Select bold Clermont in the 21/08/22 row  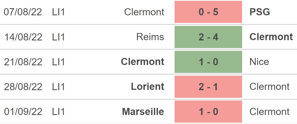143,62
